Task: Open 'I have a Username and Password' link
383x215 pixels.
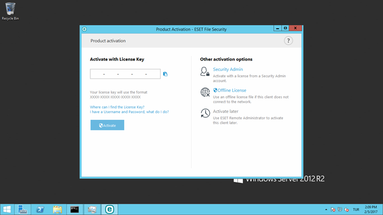Action: click(x=129, y=112)
